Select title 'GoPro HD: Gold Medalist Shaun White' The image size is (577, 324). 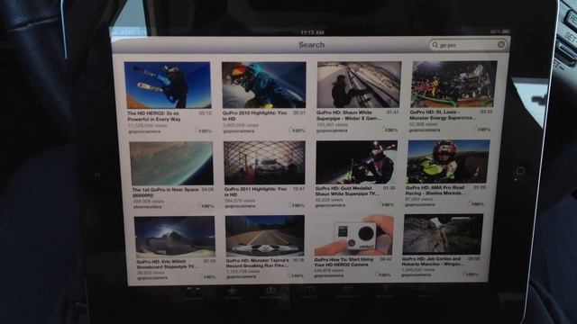coord(346,191)
